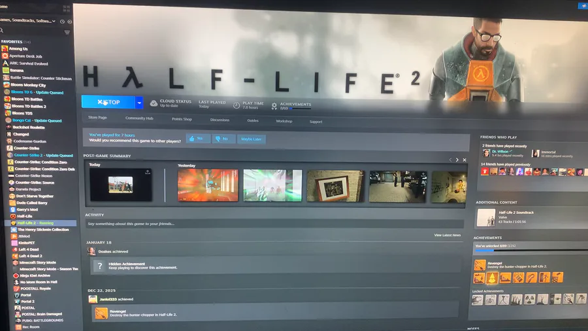Open the framed picture screenshot thumbnail
This screenshot has width=588, height=331.
335,186
